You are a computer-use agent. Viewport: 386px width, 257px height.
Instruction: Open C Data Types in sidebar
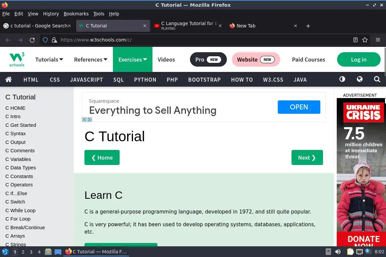pos(20,168)
